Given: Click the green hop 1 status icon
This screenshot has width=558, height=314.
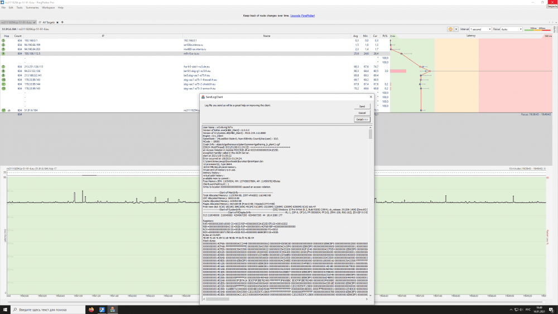Looking at the screenshot, I should [x=3, y=40].
